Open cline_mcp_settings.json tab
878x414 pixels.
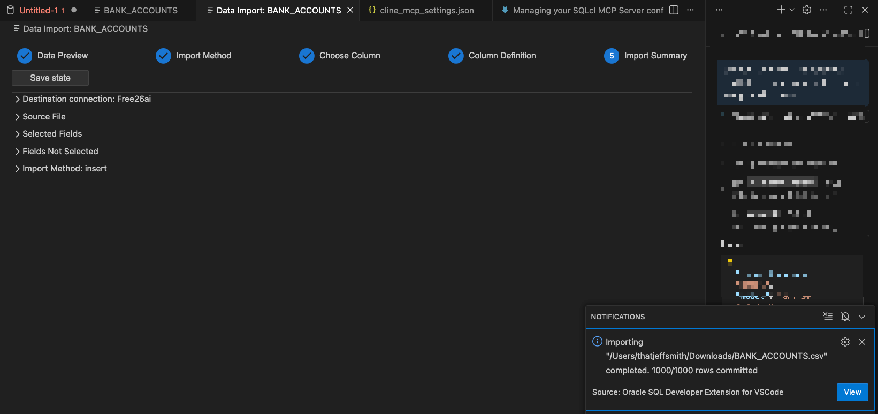point(426,10)
